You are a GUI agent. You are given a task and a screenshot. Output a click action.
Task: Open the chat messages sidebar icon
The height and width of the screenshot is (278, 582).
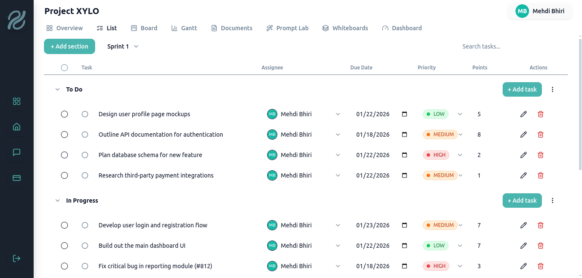tap(17, 152)
